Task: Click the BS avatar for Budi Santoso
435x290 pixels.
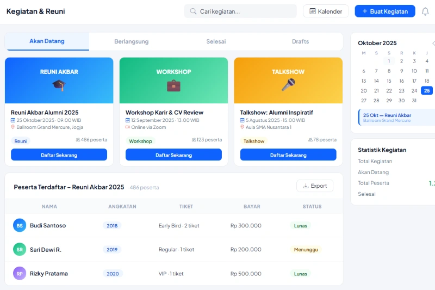Action: click(20, 225)
